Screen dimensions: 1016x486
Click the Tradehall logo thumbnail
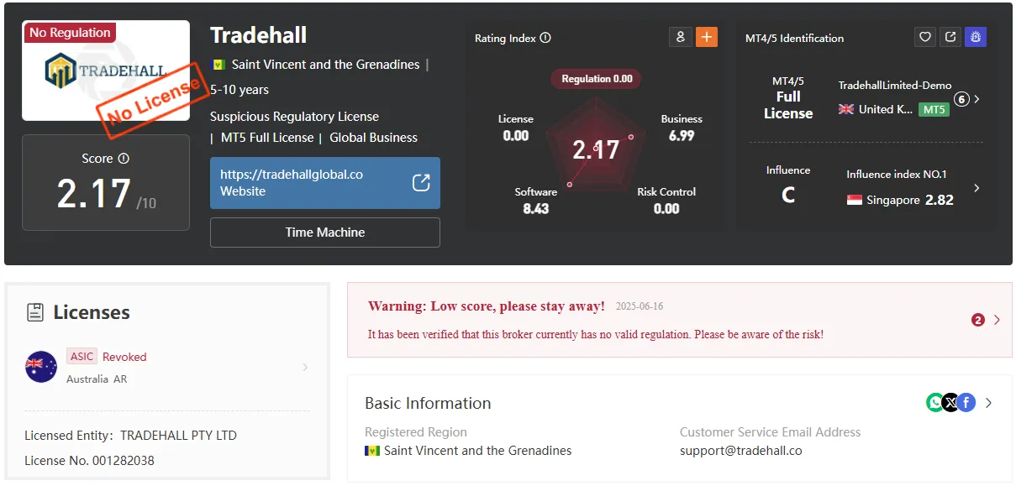pos(106,71)
